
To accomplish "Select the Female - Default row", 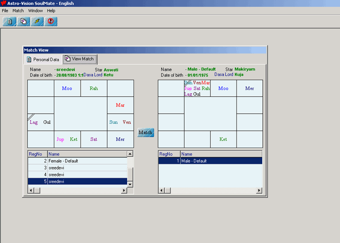I will pos(78,161).
